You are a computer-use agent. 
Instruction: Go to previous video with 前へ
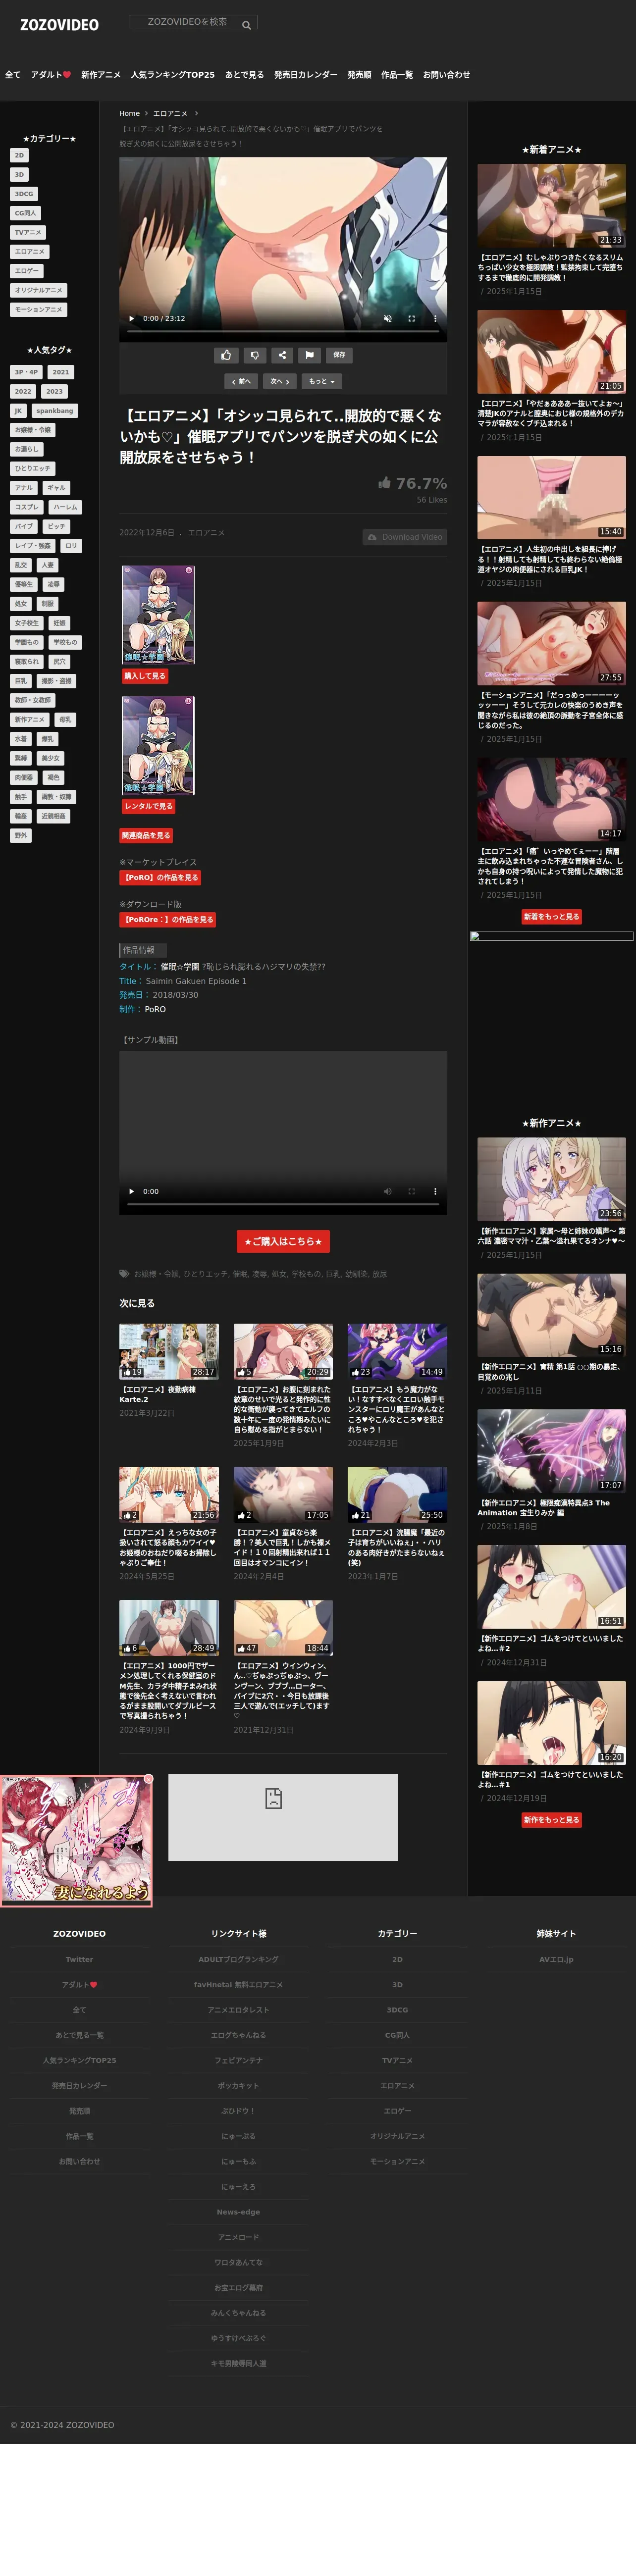point(242,382)
